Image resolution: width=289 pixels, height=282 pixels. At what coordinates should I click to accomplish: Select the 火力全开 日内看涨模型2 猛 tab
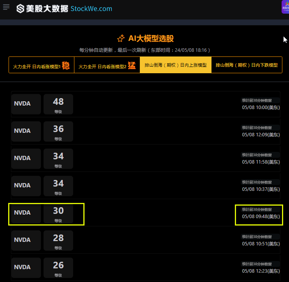(107, 65)
